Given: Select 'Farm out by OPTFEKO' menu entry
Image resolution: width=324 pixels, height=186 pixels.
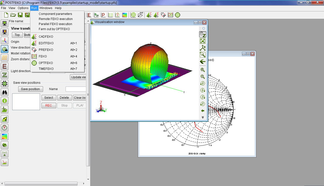Looking at the screenshot, I should pyautogui.click(x=57, y=29).
